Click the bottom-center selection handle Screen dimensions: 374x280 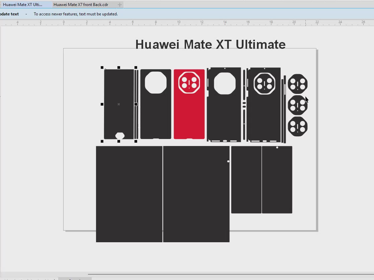[119, 141]
